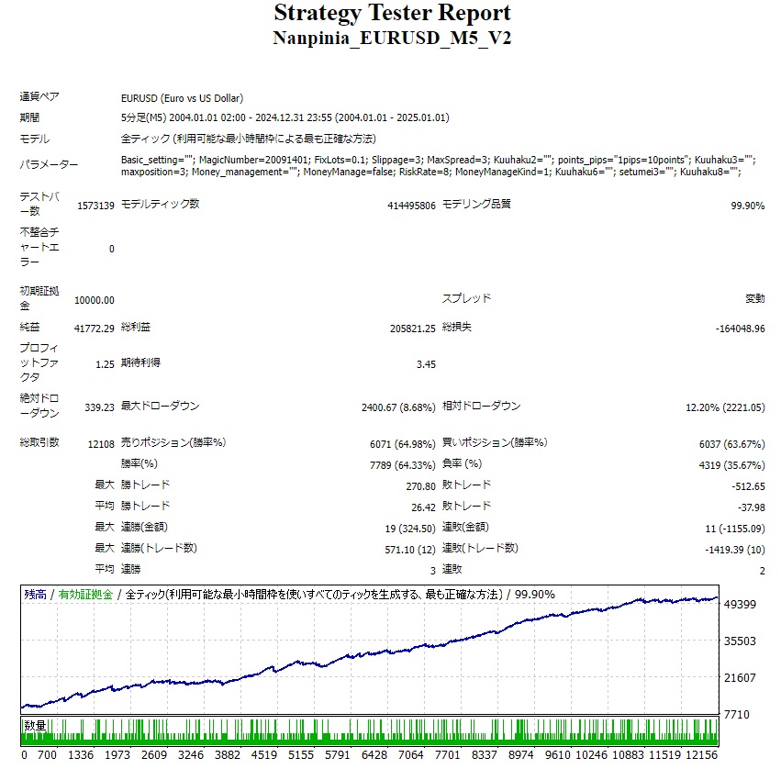Select the Nanpinia_EURUSD_M5_V2 subtitle
This screenshot has width=781, height=769.
(392, 38)
